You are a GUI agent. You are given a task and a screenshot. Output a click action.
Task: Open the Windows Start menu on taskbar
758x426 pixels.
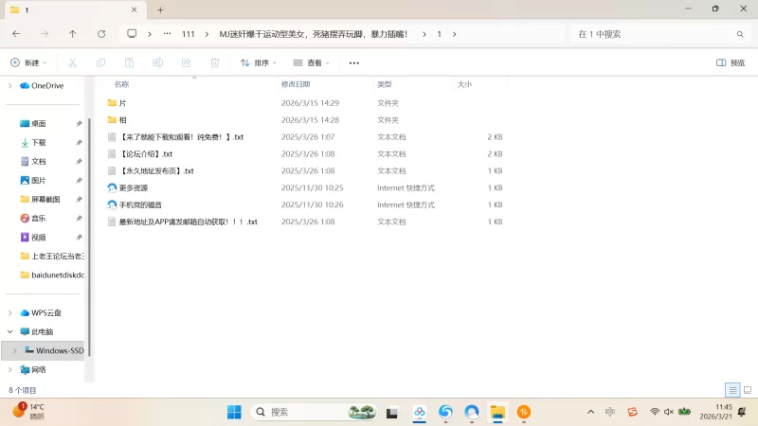pos(234,412)
